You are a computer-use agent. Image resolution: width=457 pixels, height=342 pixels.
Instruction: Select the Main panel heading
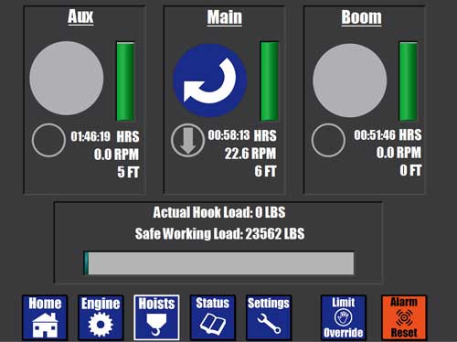click(x=225, y=17)
